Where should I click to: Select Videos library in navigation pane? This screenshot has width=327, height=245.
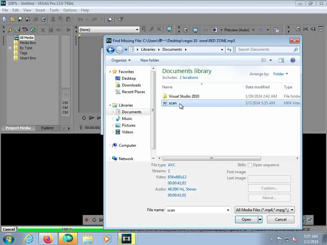coord(127,132)
